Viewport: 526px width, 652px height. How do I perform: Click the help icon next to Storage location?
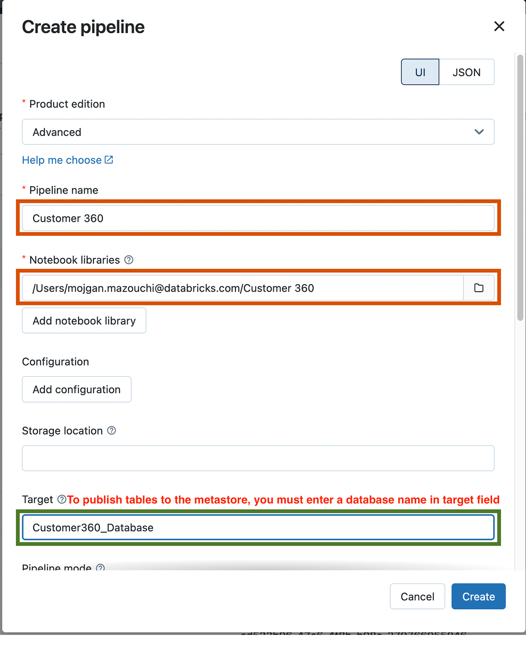[112, 431]
